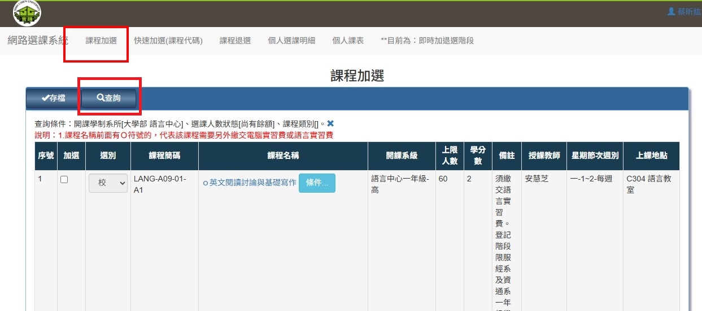Viewport: 702px width, 311px height.
Task: Click the 學分數 column header
Action: pyautogui.click(x=478, y=156)
